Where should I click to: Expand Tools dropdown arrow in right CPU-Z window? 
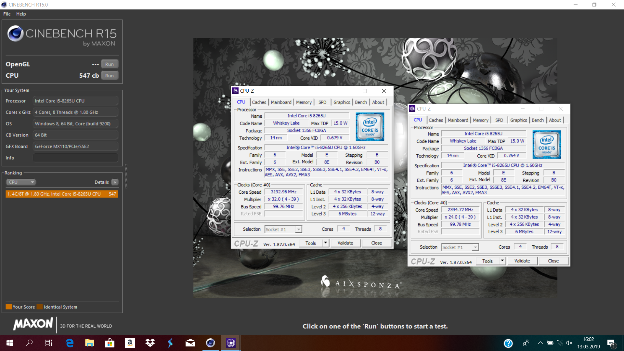click(x=502, y=261)
